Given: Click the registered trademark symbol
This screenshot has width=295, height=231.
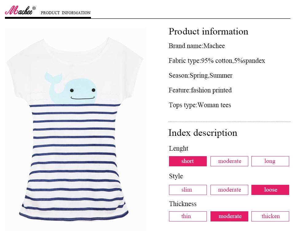Looking at the screenshot, I should [x=34, y=8].
